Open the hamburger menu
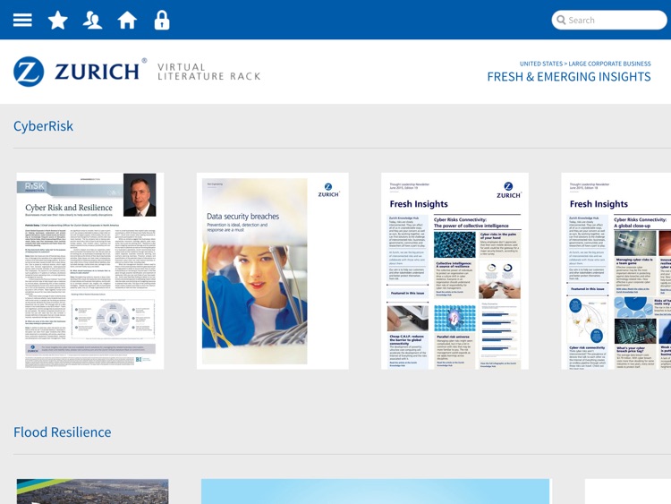 pyautogui.click(x=22, y=20)
